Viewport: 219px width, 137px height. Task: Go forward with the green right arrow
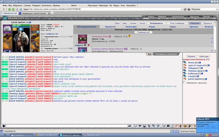pyautogui.click(x=13, y=9)
